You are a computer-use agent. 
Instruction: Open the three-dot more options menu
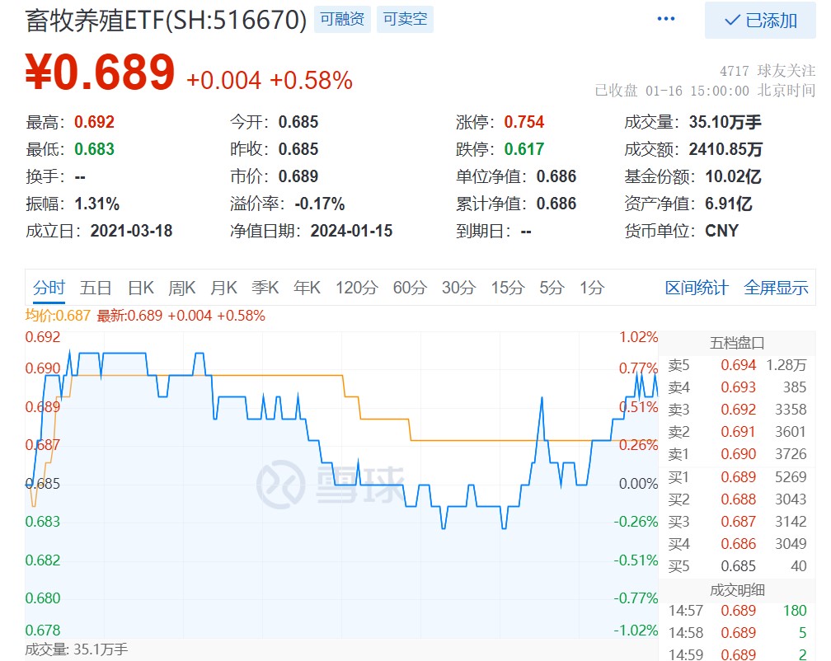pyautogui.click(x=665, y=19)
